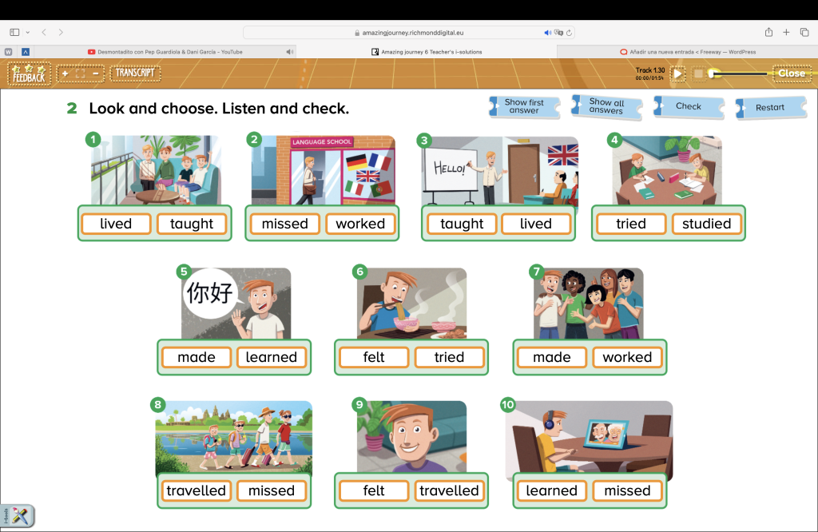
Task: Reload the page from the address bar
Action: pyautogui.click(x=568, y=33)
